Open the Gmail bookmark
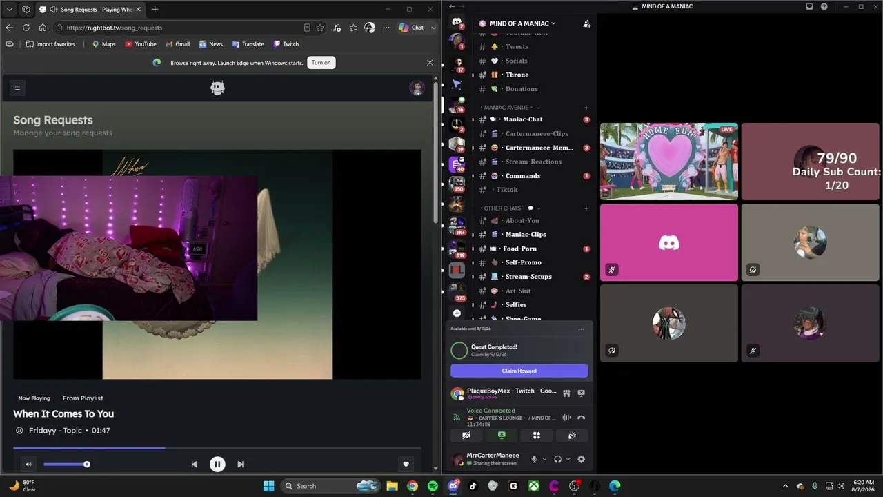The image size is (883, 497). click(177, 44)
